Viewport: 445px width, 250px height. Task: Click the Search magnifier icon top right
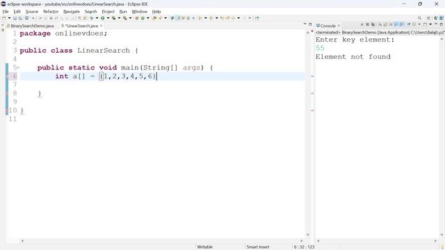click(x=420, y=18)
